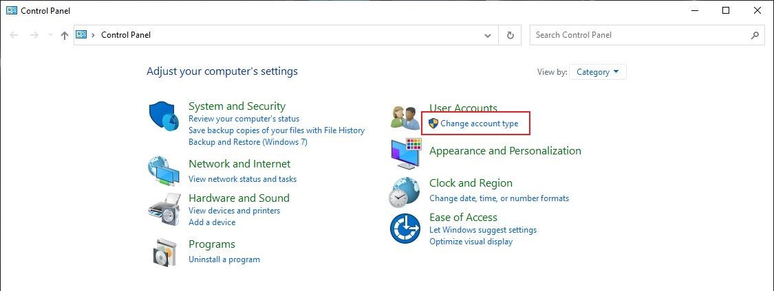View network status and tasks
Viewport: 774px width, 291px height.
(x=242, y=179)
